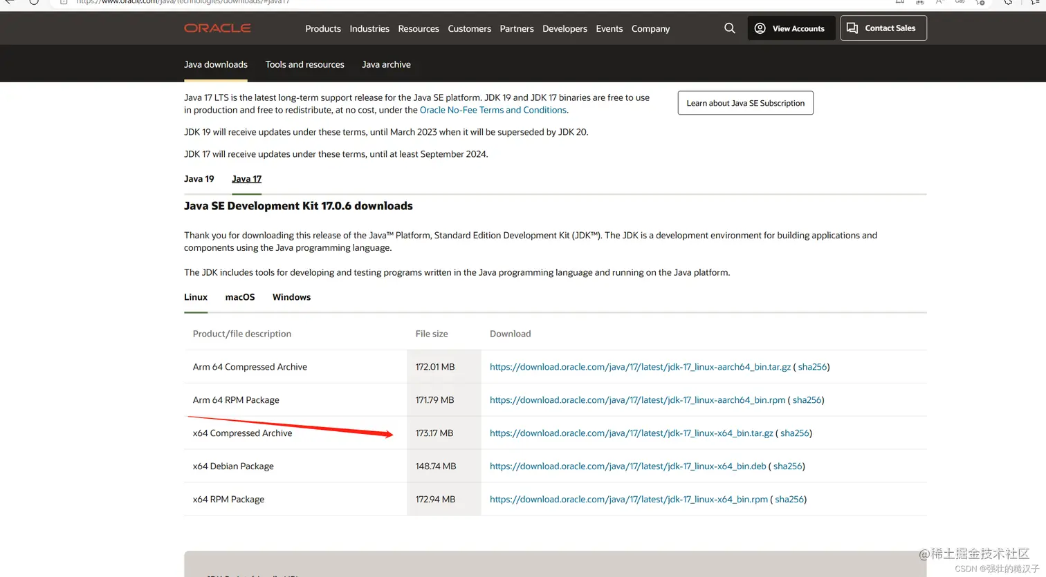This screenshot has width=1046, height=577.
Task: Open the Products menu
Action: [323, 28]
